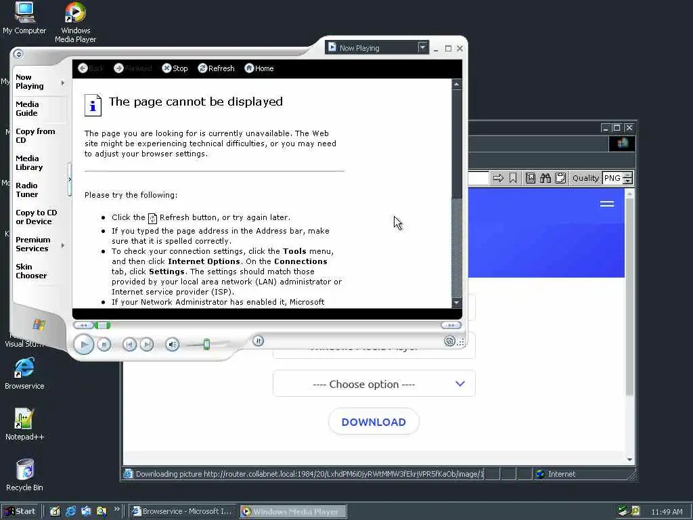This screenshot has height=520, width=693.
Task: Click Windows Media Player taskbar button
Action: (x=294, y=512)
